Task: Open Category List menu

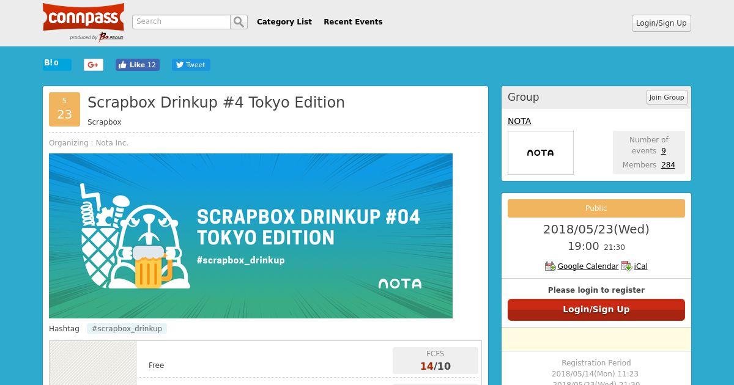Action: pos(284,22)
